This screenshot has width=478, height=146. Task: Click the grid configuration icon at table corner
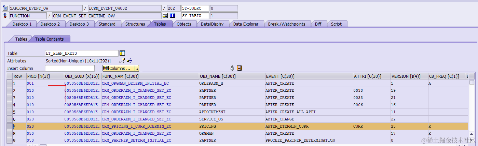[472, 76]
